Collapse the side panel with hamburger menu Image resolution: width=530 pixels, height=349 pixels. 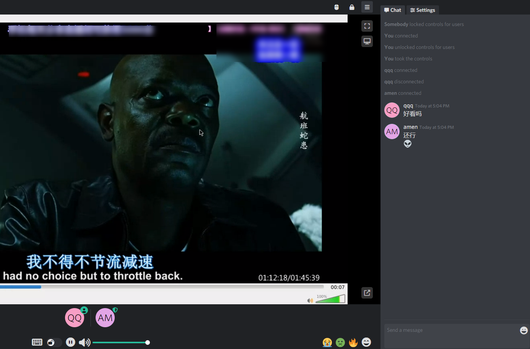point(367,7)
